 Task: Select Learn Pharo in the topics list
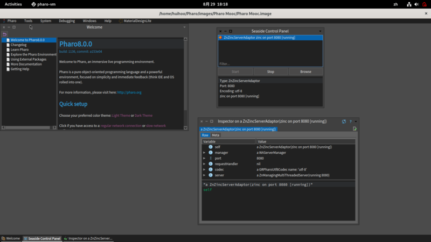tap(19, 50)
